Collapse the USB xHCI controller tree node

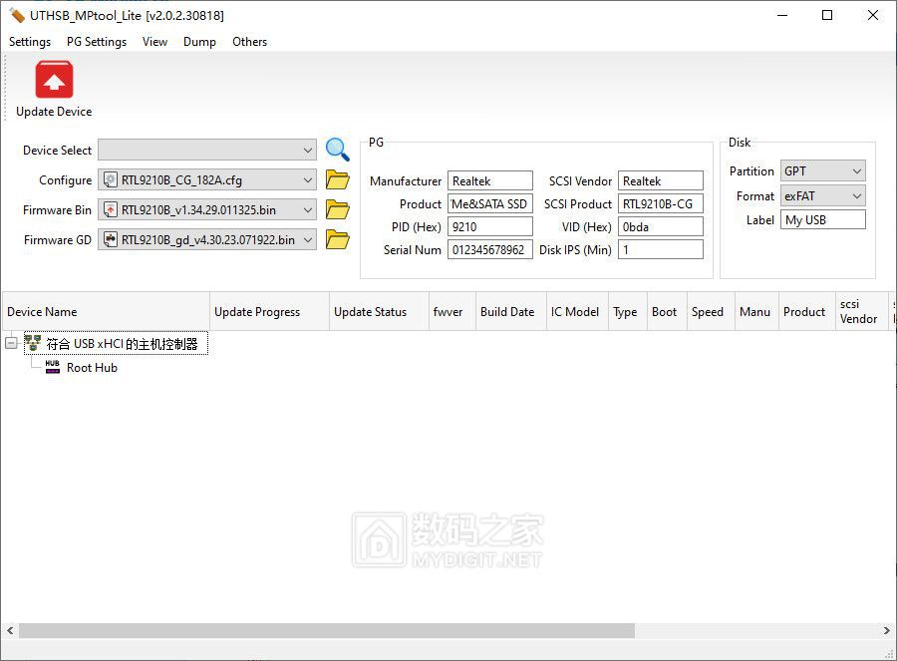click(x=11, y=344)
